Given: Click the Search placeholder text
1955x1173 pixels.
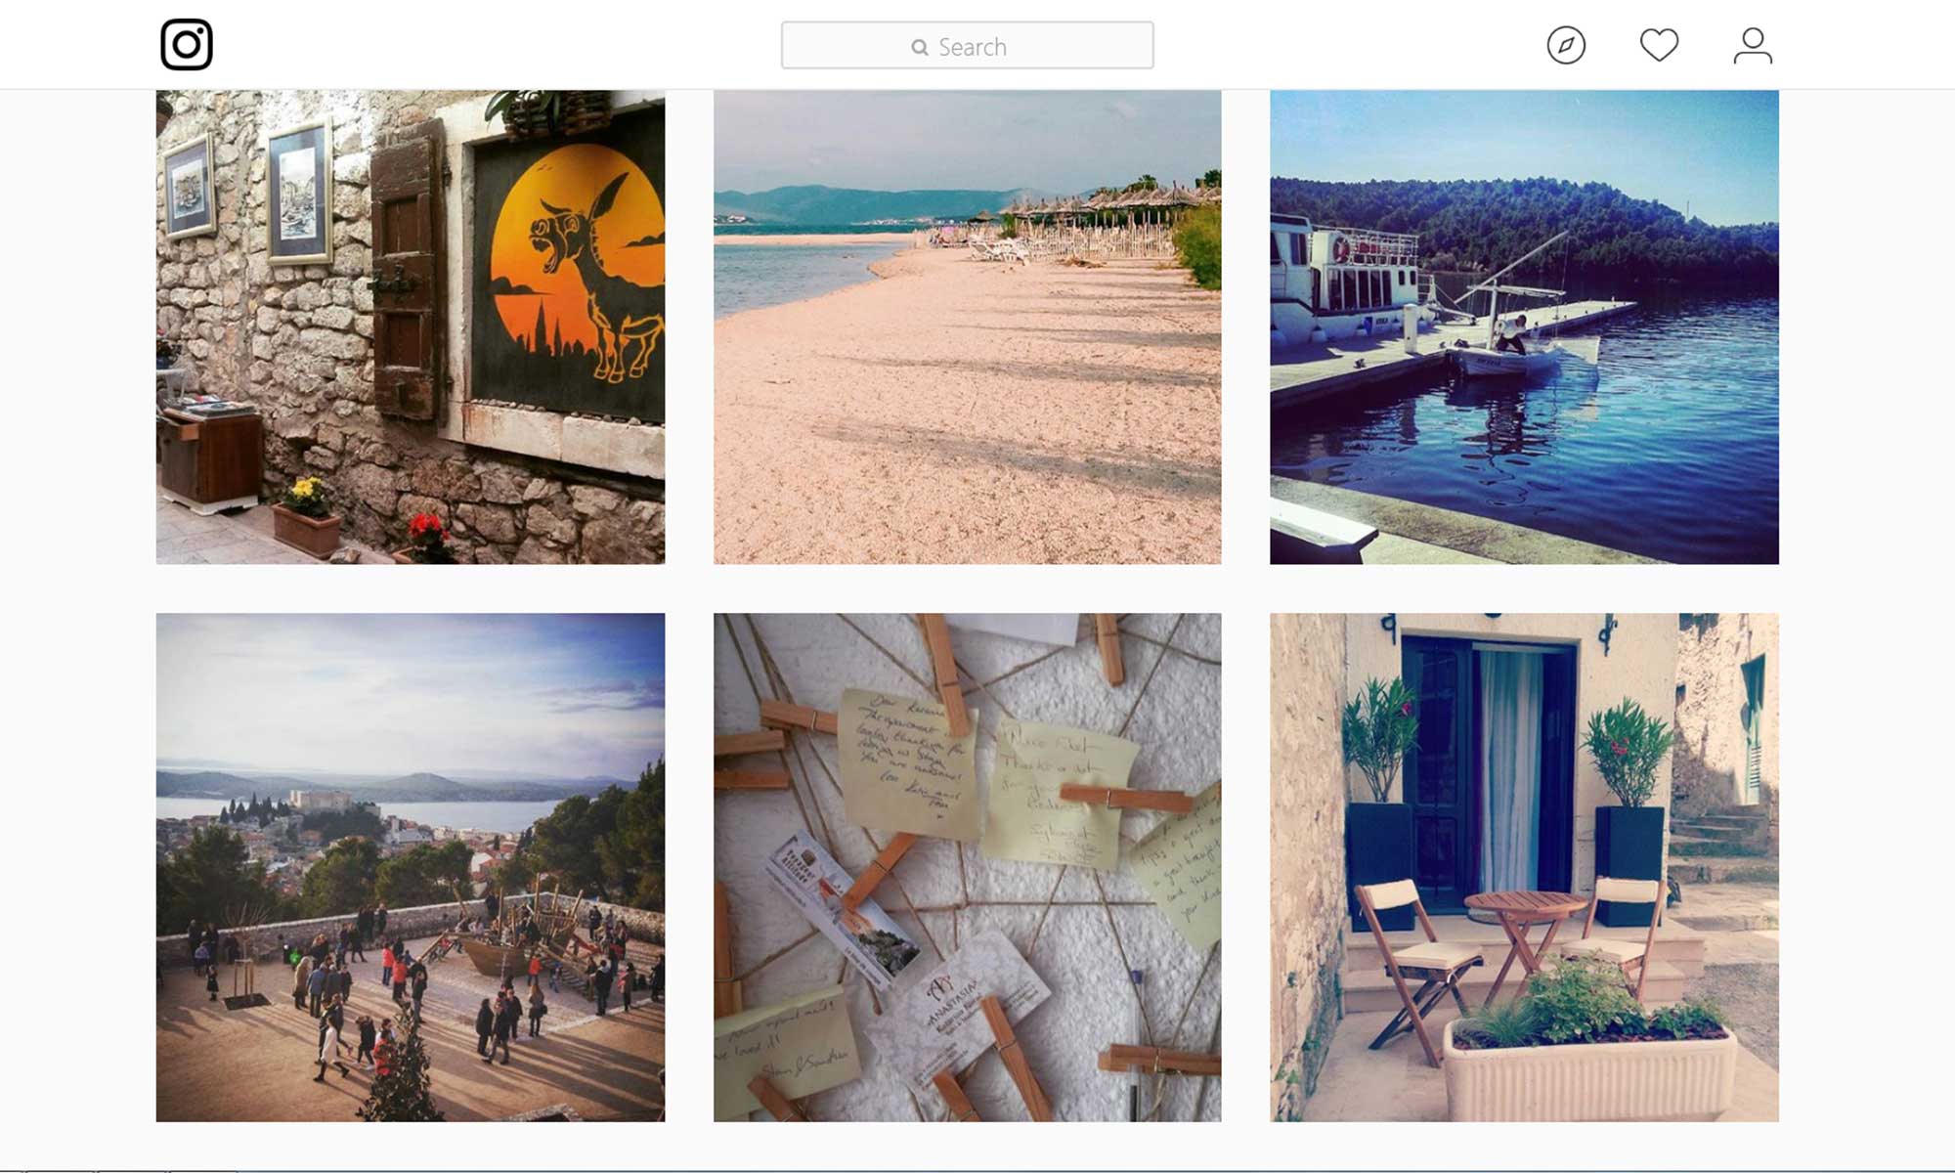Looking at the screenshot, I should click(x=972, y=47).
